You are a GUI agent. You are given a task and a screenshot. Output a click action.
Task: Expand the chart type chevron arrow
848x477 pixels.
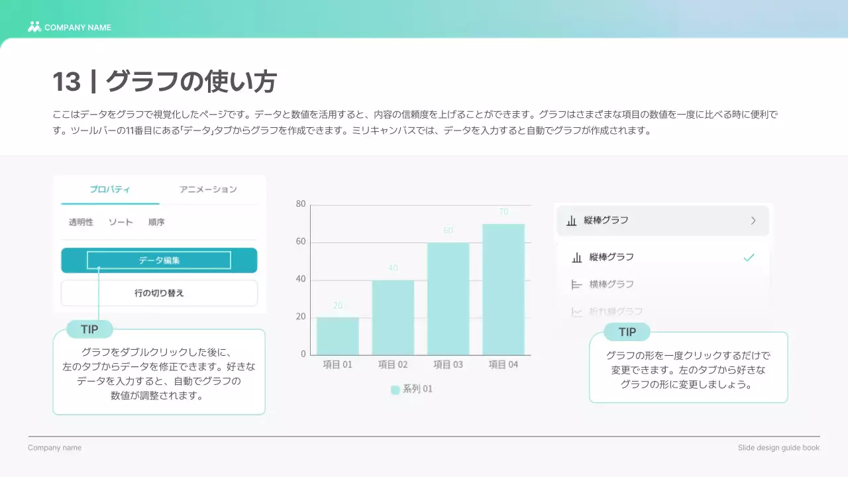coord(753,221)
